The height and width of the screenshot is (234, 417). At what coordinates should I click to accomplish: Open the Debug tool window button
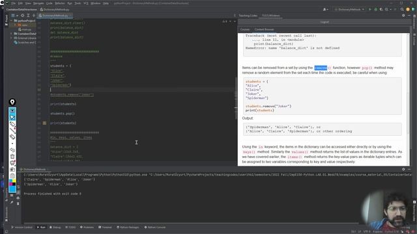click(x=55, y=227)
